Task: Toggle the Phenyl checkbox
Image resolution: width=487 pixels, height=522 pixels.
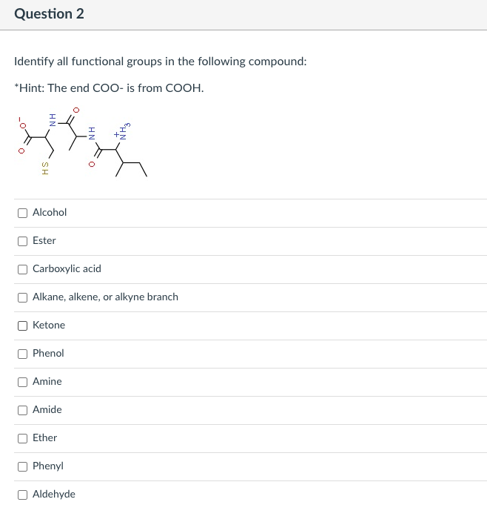Action: [23, 466]
